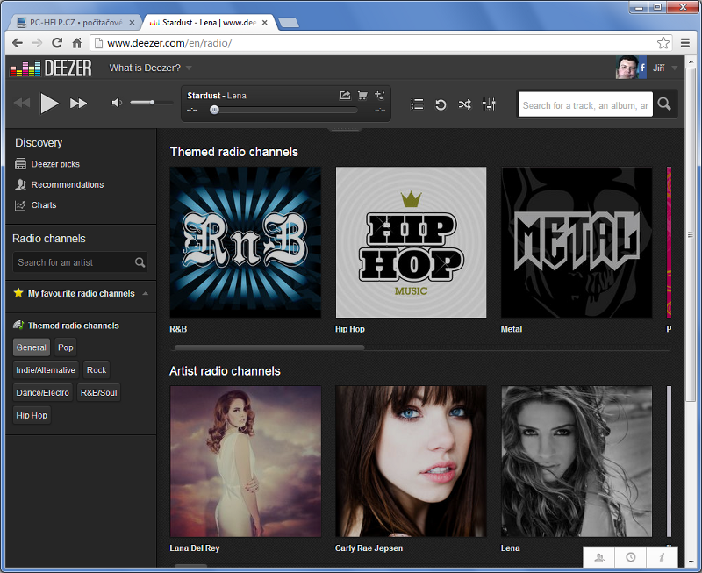
Task: Expand the 'What is Deezer?' dropdown
Action: [150, 68]
